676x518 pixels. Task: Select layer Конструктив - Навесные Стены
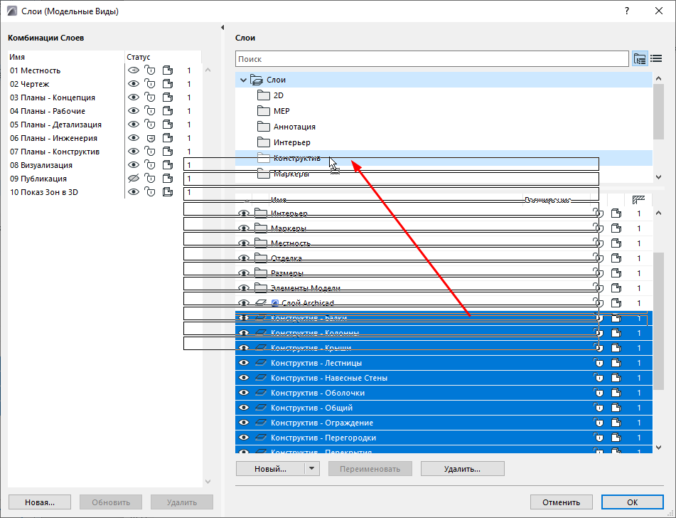[444, 378]
